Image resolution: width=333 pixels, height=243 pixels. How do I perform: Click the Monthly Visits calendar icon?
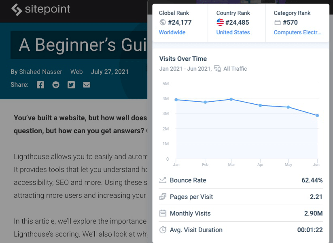pos(163,214)
